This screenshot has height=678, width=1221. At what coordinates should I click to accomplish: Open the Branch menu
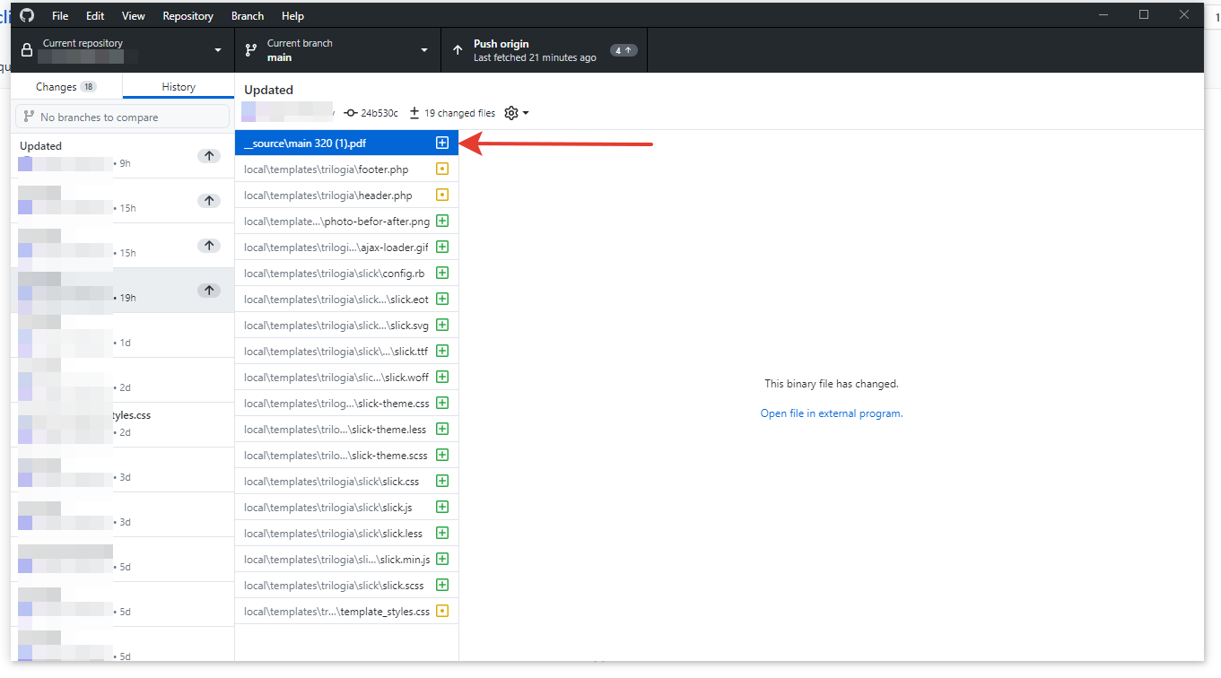(248, 16)
